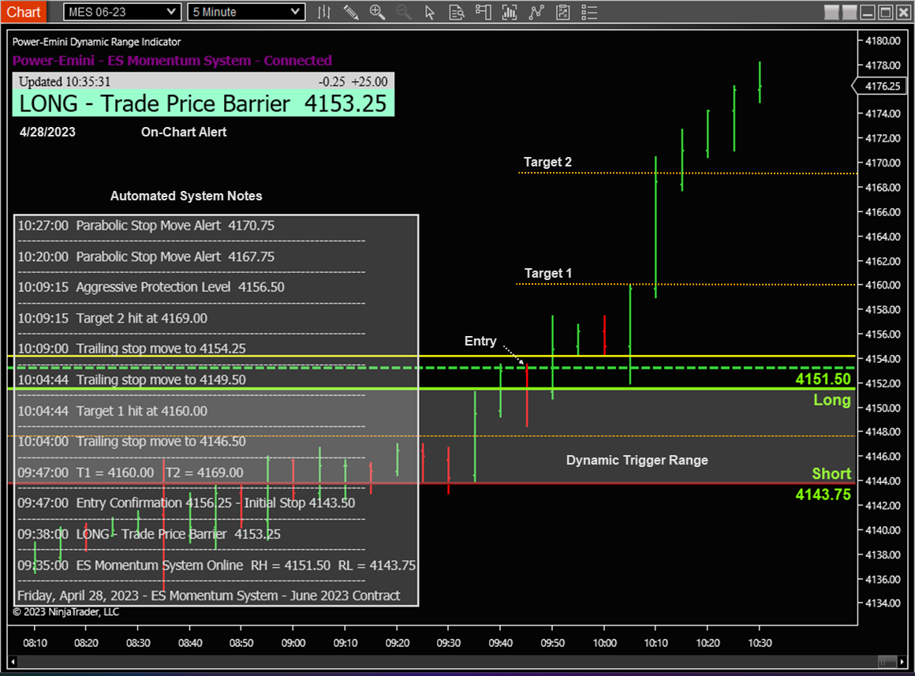Viewport: 915px width, 676px height.
Task: Click the line-drawing connected points icon
Action: pyautogui.click(x=536, y=12)
